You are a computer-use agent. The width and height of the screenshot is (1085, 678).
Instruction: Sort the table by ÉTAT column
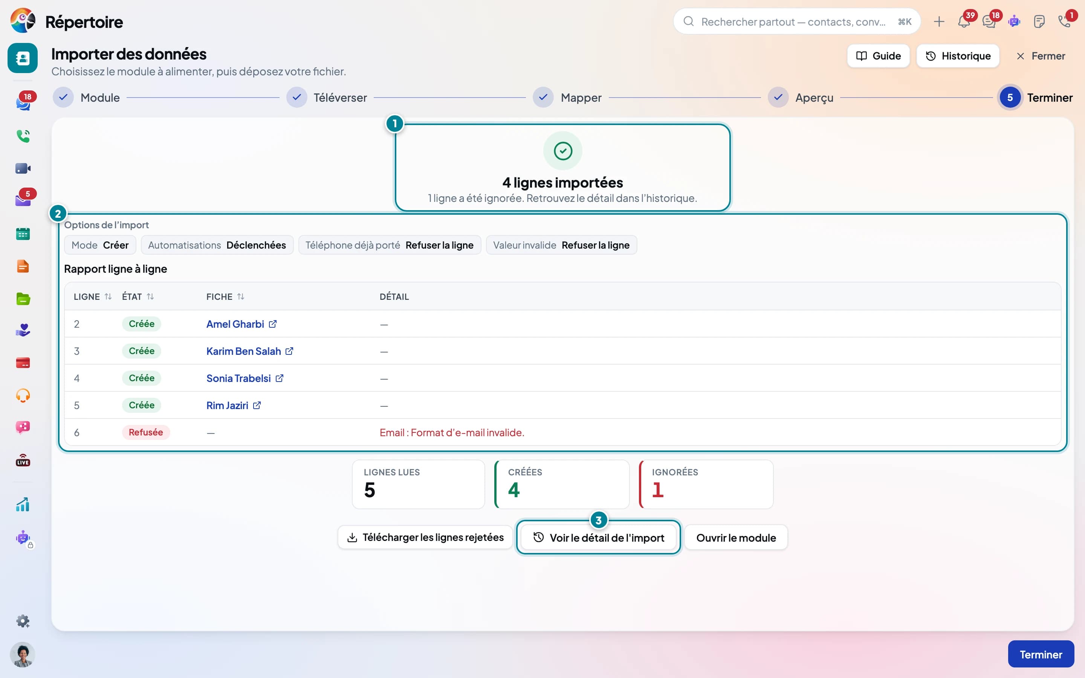coord(138,296)
